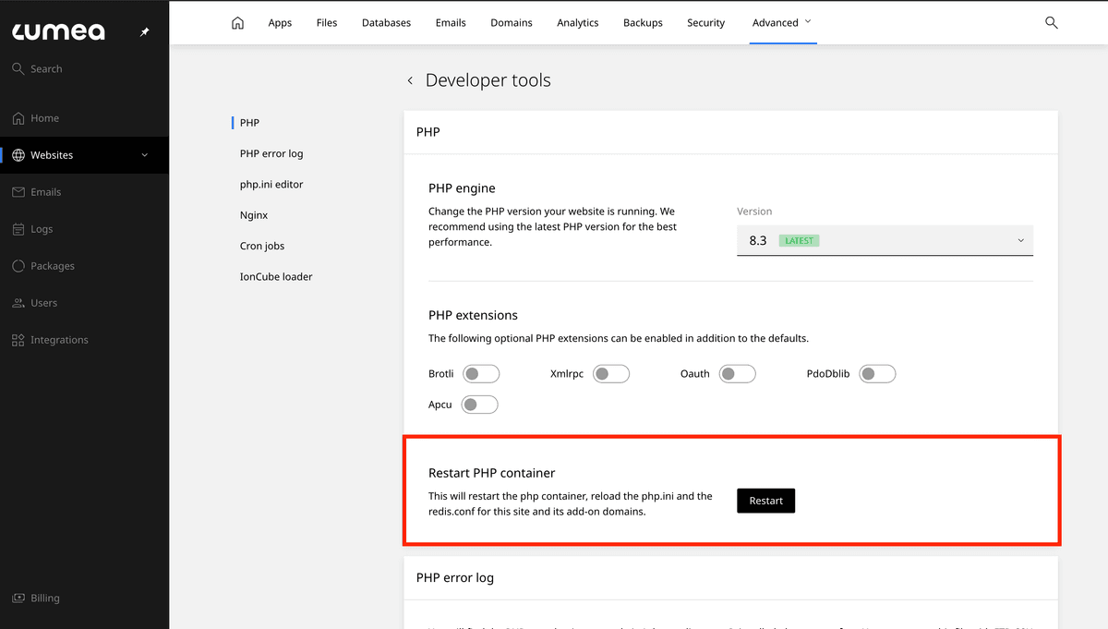Switch on the PdoDblib extension toggle
Viewport: 1108px width, 629px height.
click(877, 374)
